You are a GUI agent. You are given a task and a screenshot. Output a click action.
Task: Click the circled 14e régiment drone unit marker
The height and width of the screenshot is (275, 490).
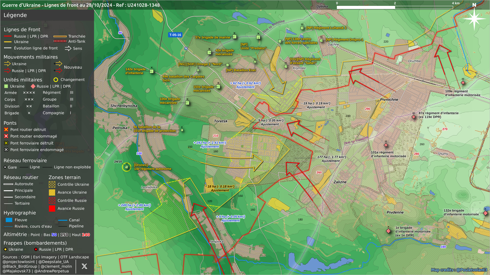pyautogui.click(x=127, y=167)
